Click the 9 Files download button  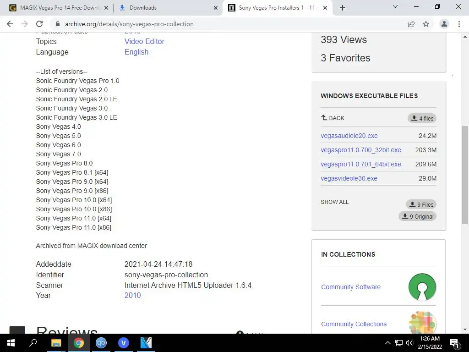tap(421, 204)
